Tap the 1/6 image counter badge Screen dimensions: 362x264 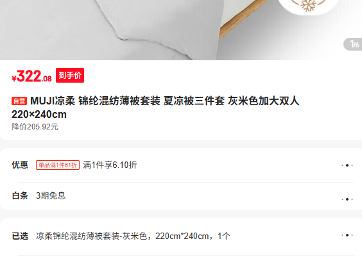[353, 44]
